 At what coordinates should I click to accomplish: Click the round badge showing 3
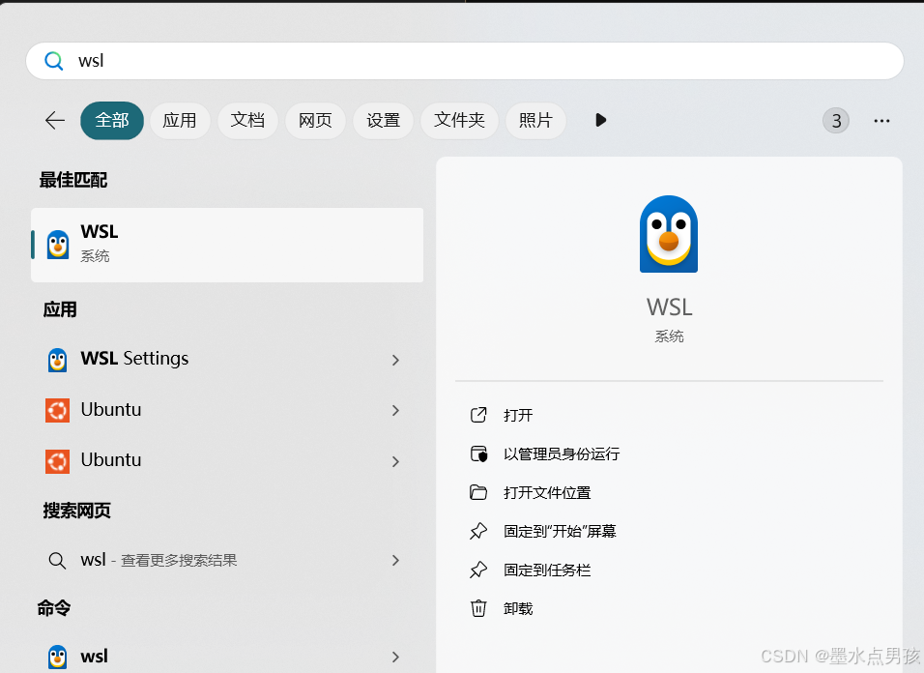[836, 121]
